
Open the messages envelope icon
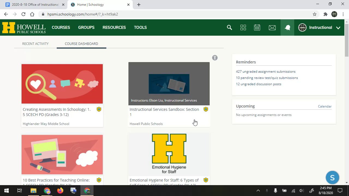(x=272, y=27)
